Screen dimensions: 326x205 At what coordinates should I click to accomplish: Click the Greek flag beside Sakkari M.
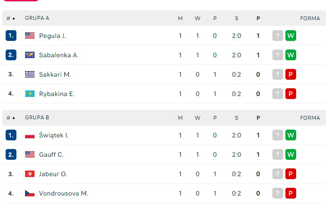tap(30, 75)
